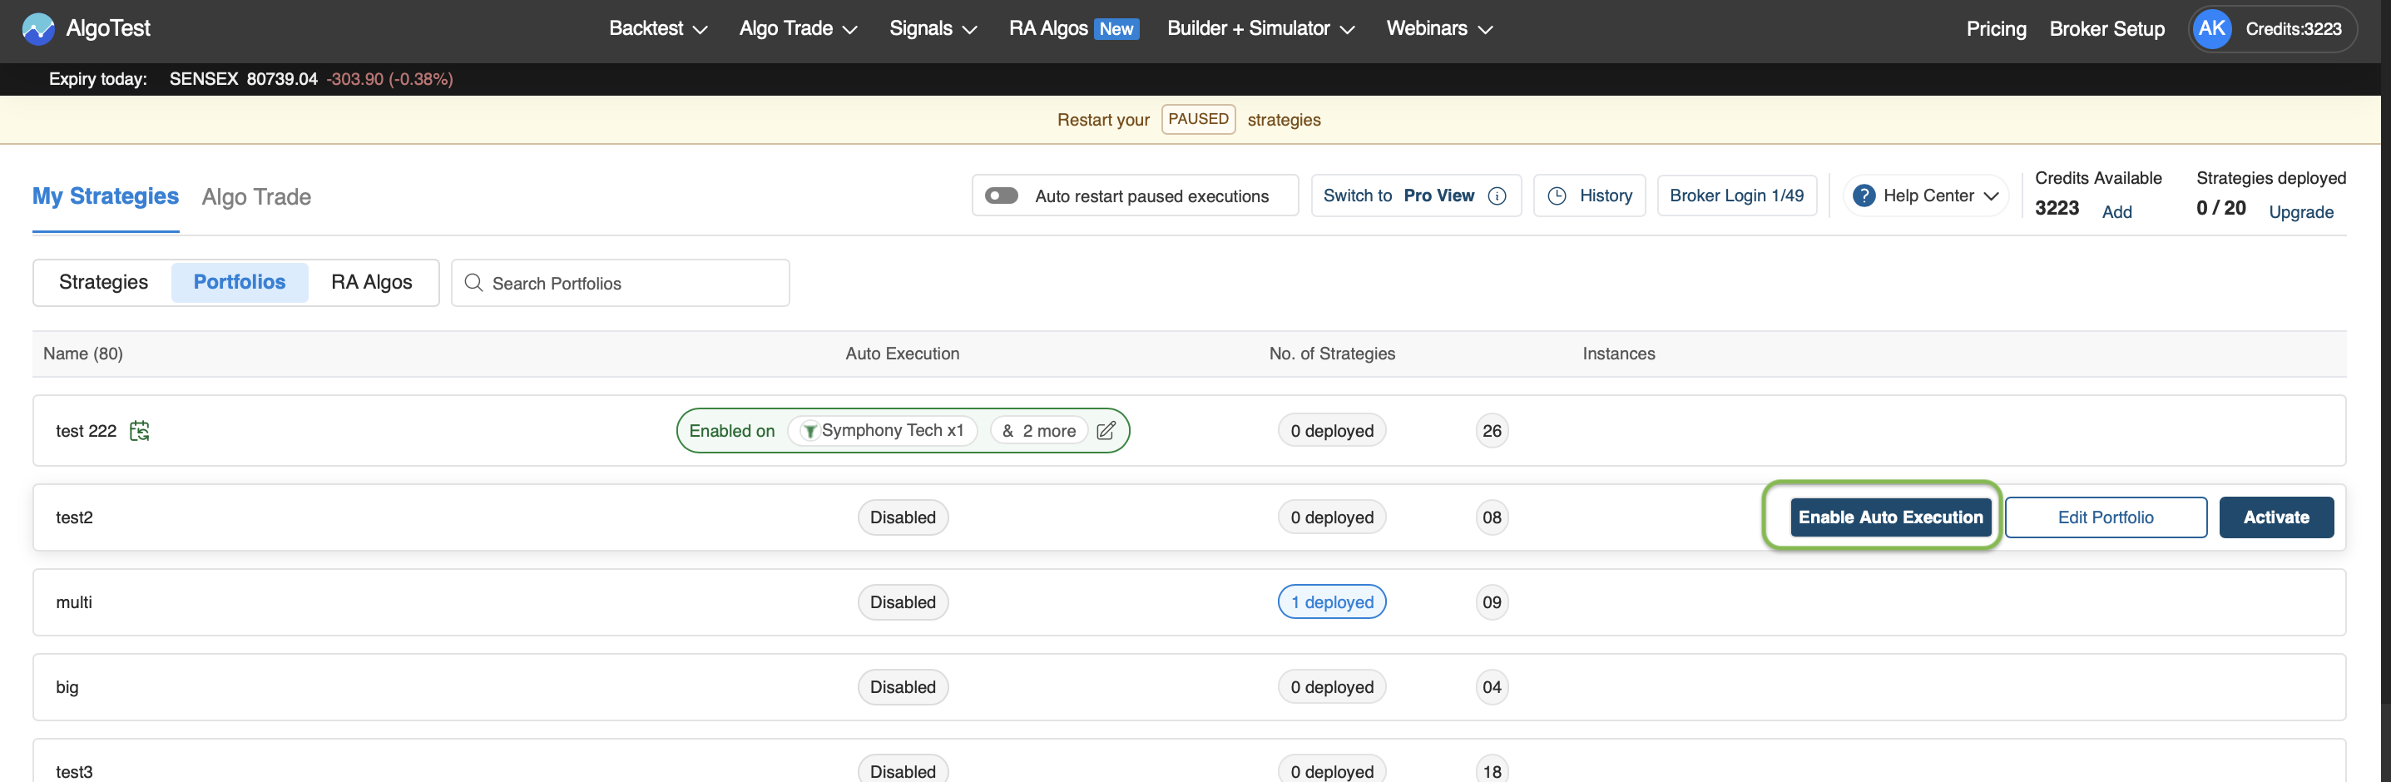
Task: Click the Upgrade link
Action: (2300, 211)
